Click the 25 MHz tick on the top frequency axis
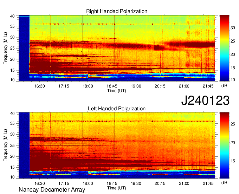239x194 pixels. pos(13,48)
